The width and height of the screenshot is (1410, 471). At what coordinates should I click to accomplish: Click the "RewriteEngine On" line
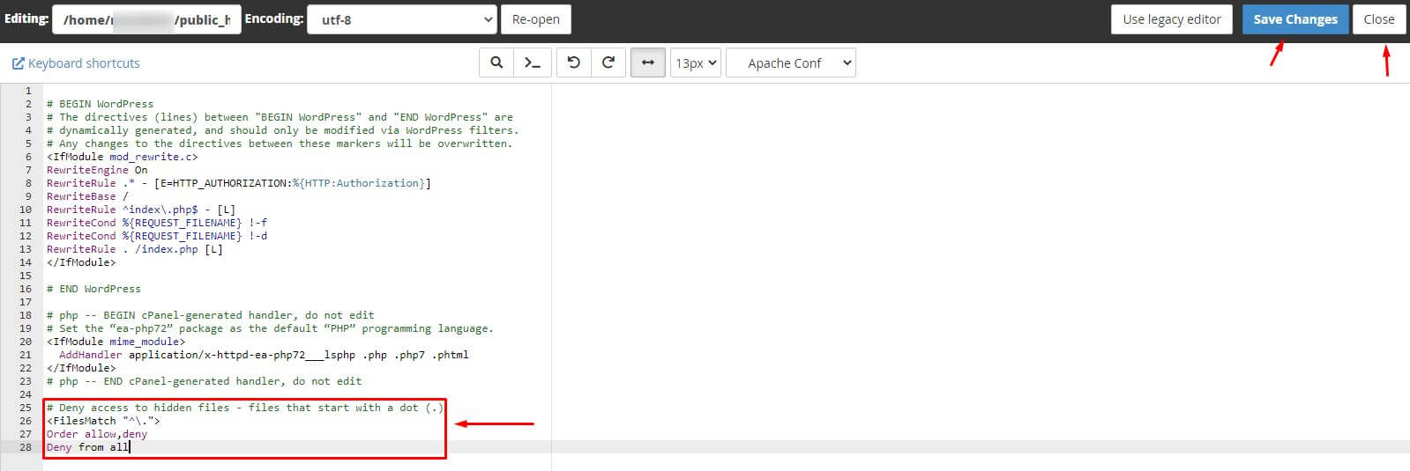pyautogui.click(x=97, y=170)
